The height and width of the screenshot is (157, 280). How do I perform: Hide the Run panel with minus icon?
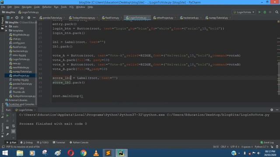point(277,110)
